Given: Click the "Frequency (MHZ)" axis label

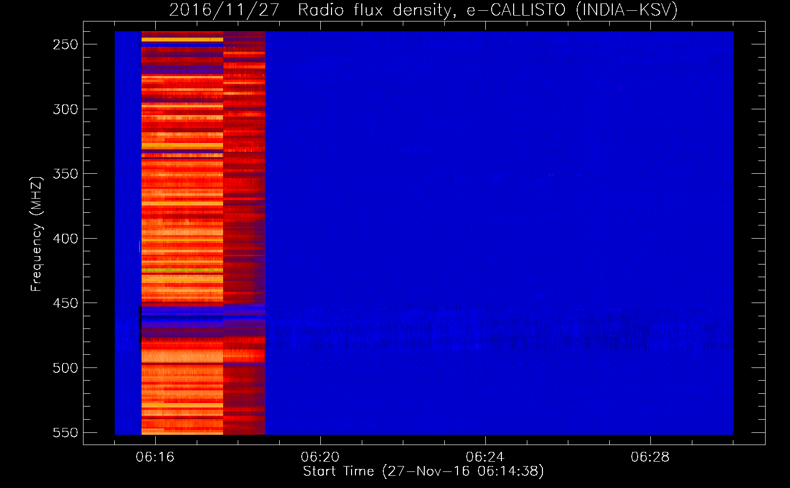Looking at the screenshot, I should [x=37, y=234].
